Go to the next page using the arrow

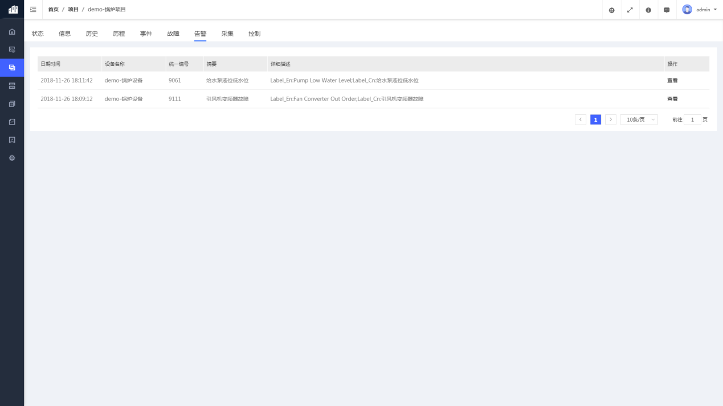(611, 120)
